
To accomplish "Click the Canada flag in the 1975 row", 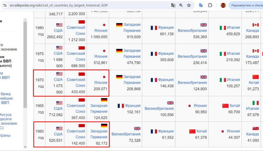I will click(256, 51).
